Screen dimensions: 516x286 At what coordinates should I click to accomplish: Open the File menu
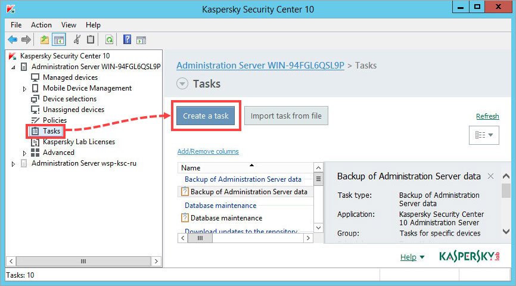click(16, 25)
